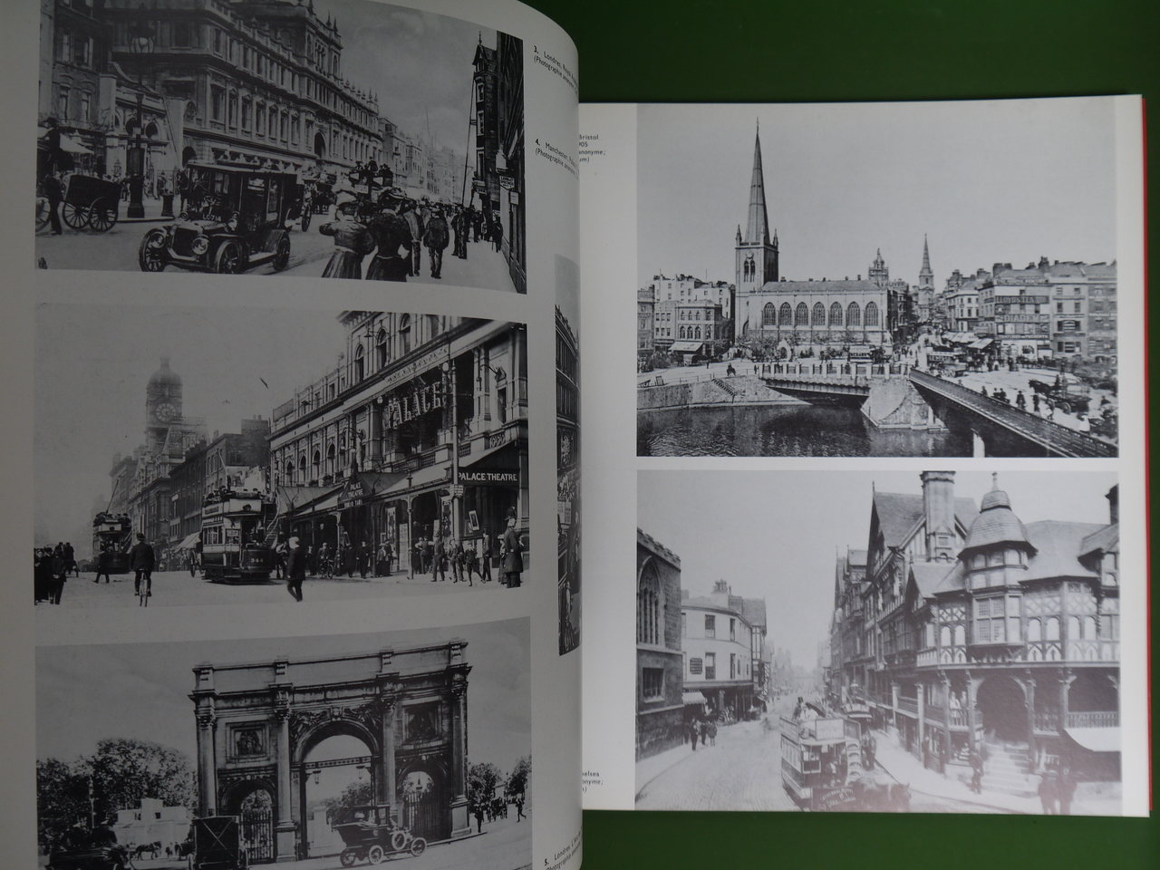This screenshot has height=870, width=1160.
Task: Open the top-left London street photograph
Action: (281, 134)
